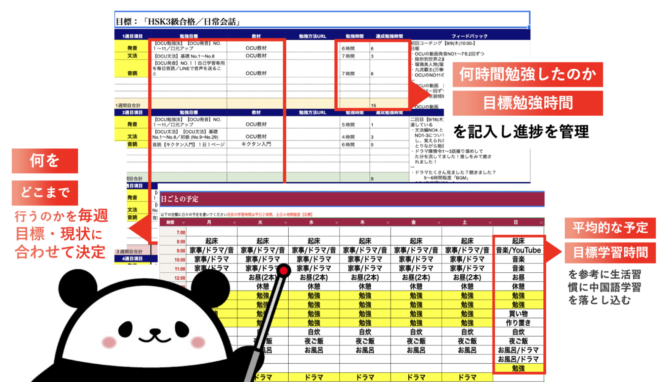Select the 2週目項目 header cell
This screenshot has width=663, height=382.
[x=132, y=112]
